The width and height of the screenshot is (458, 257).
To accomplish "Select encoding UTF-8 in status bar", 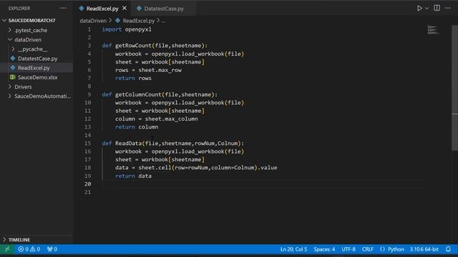I will point(349,249).
